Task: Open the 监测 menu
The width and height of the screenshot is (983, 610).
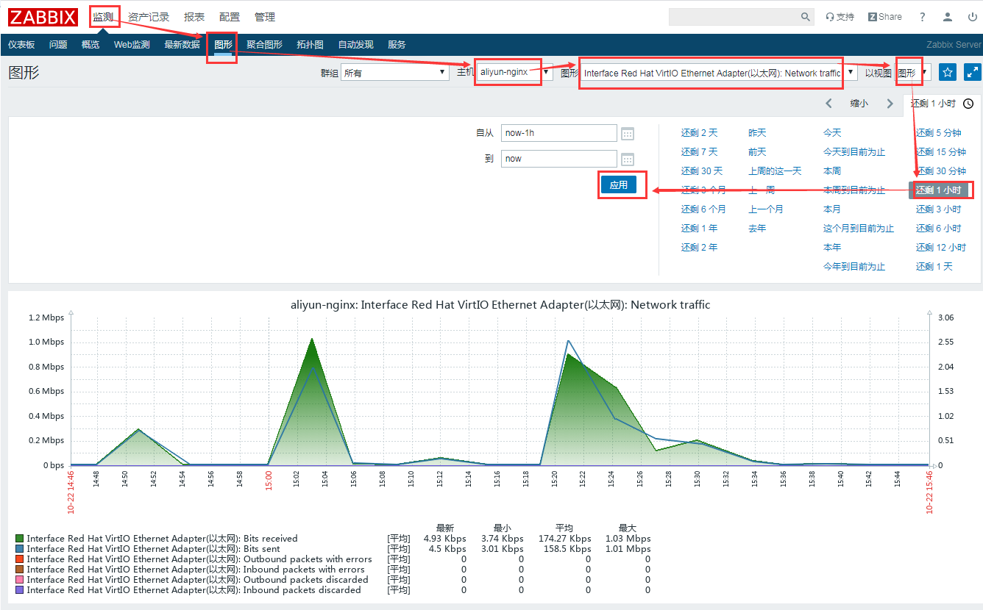Action: click(x=103, y=17)
